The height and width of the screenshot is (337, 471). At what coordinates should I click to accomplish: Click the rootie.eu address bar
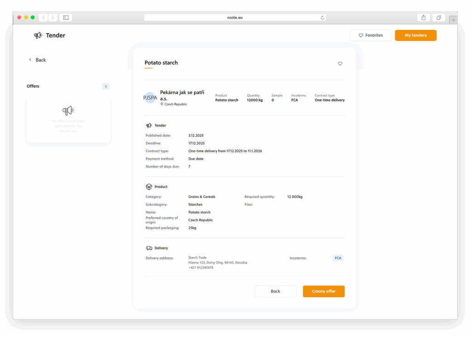[235, 17]
